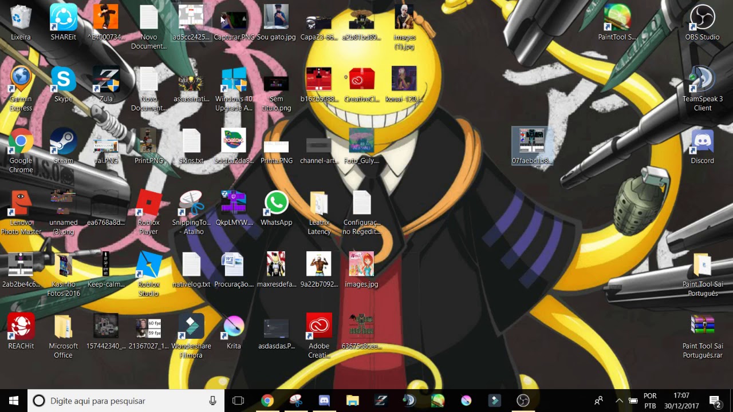
Task: Select the Keep-calm image file
Action: click(x=106, y=270)
